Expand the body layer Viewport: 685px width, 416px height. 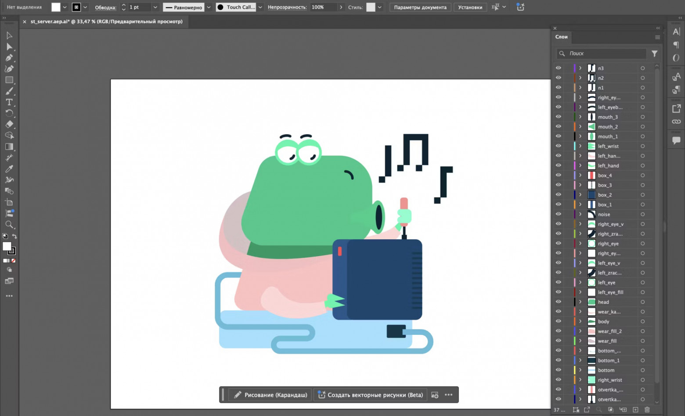(580, 321)
